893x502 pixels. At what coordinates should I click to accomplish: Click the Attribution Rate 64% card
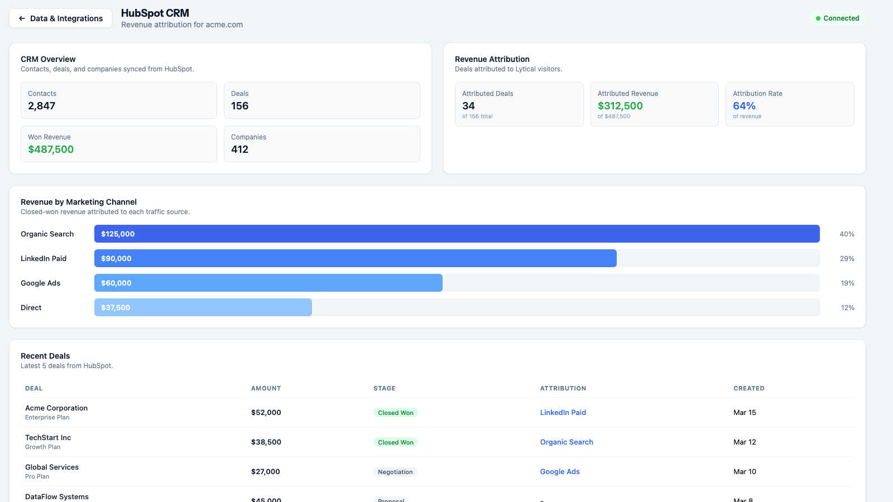[789, 104]
